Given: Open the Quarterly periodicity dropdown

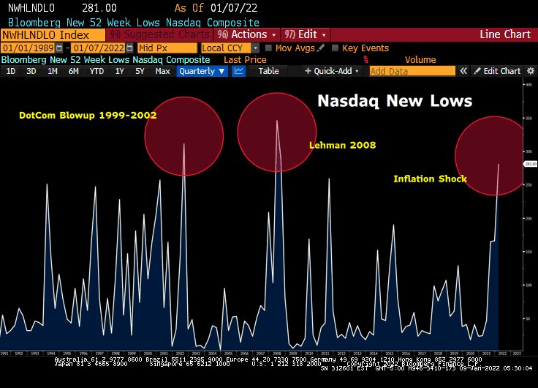Looking at the screenshot, I should [202, 71].
